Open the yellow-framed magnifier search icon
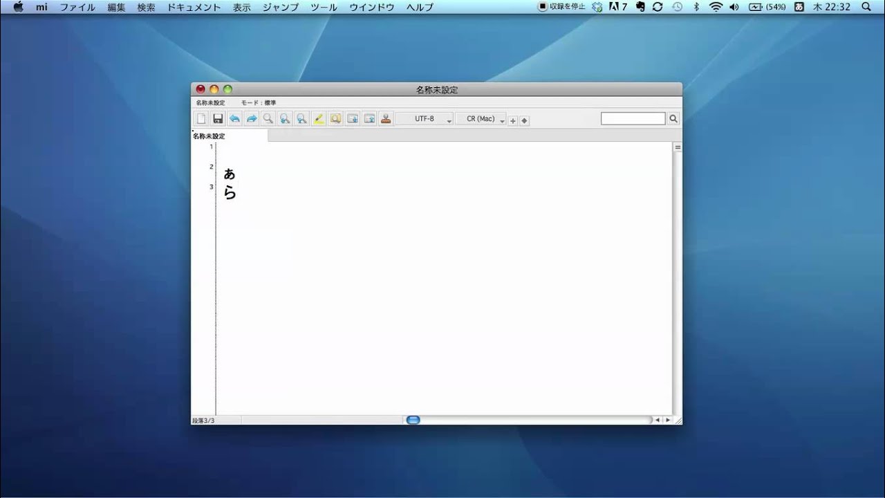 (335, 118)
